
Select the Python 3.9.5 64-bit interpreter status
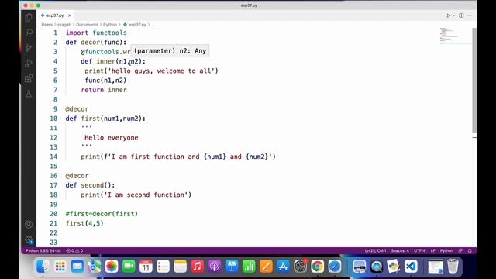(x=43, y=250)
